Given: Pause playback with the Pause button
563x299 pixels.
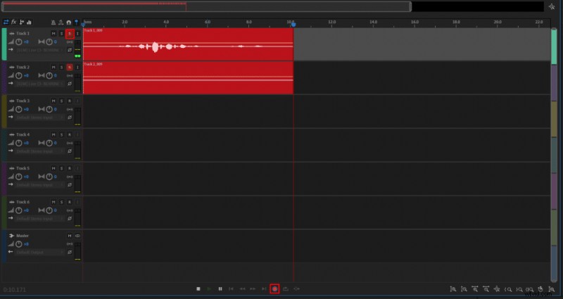Looking at the screenshot, I should tap(220, 289).
